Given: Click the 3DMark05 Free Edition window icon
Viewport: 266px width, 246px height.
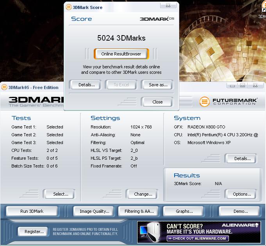Looking at the screenshot, I should click(x=4, y=87).
